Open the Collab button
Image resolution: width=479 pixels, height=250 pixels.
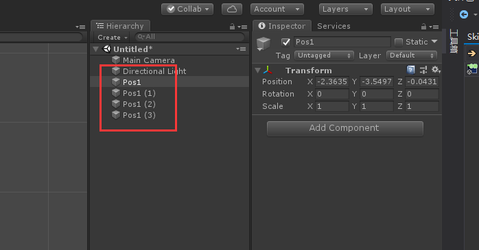(x=187, y=9)
